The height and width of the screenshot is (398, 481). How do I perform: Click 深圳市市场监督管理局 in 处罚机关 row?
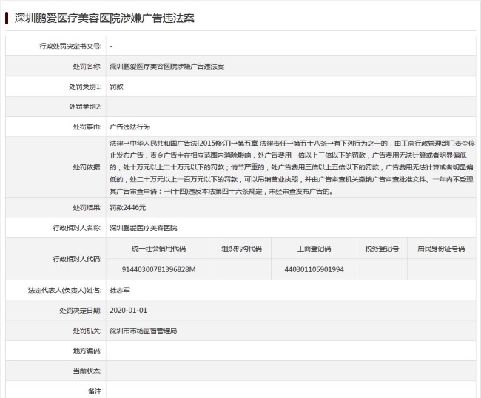143,330
